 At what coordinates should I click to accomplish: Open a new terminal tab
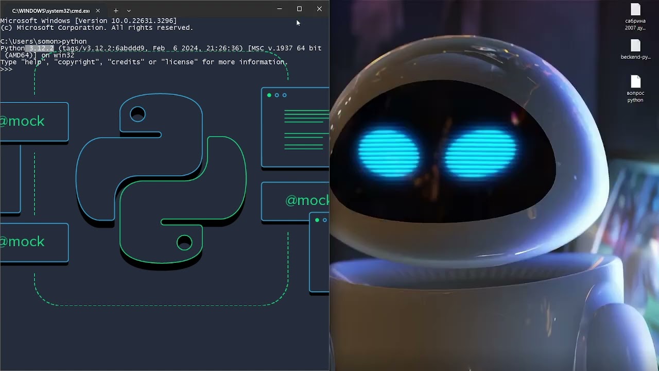pos(116,10)
